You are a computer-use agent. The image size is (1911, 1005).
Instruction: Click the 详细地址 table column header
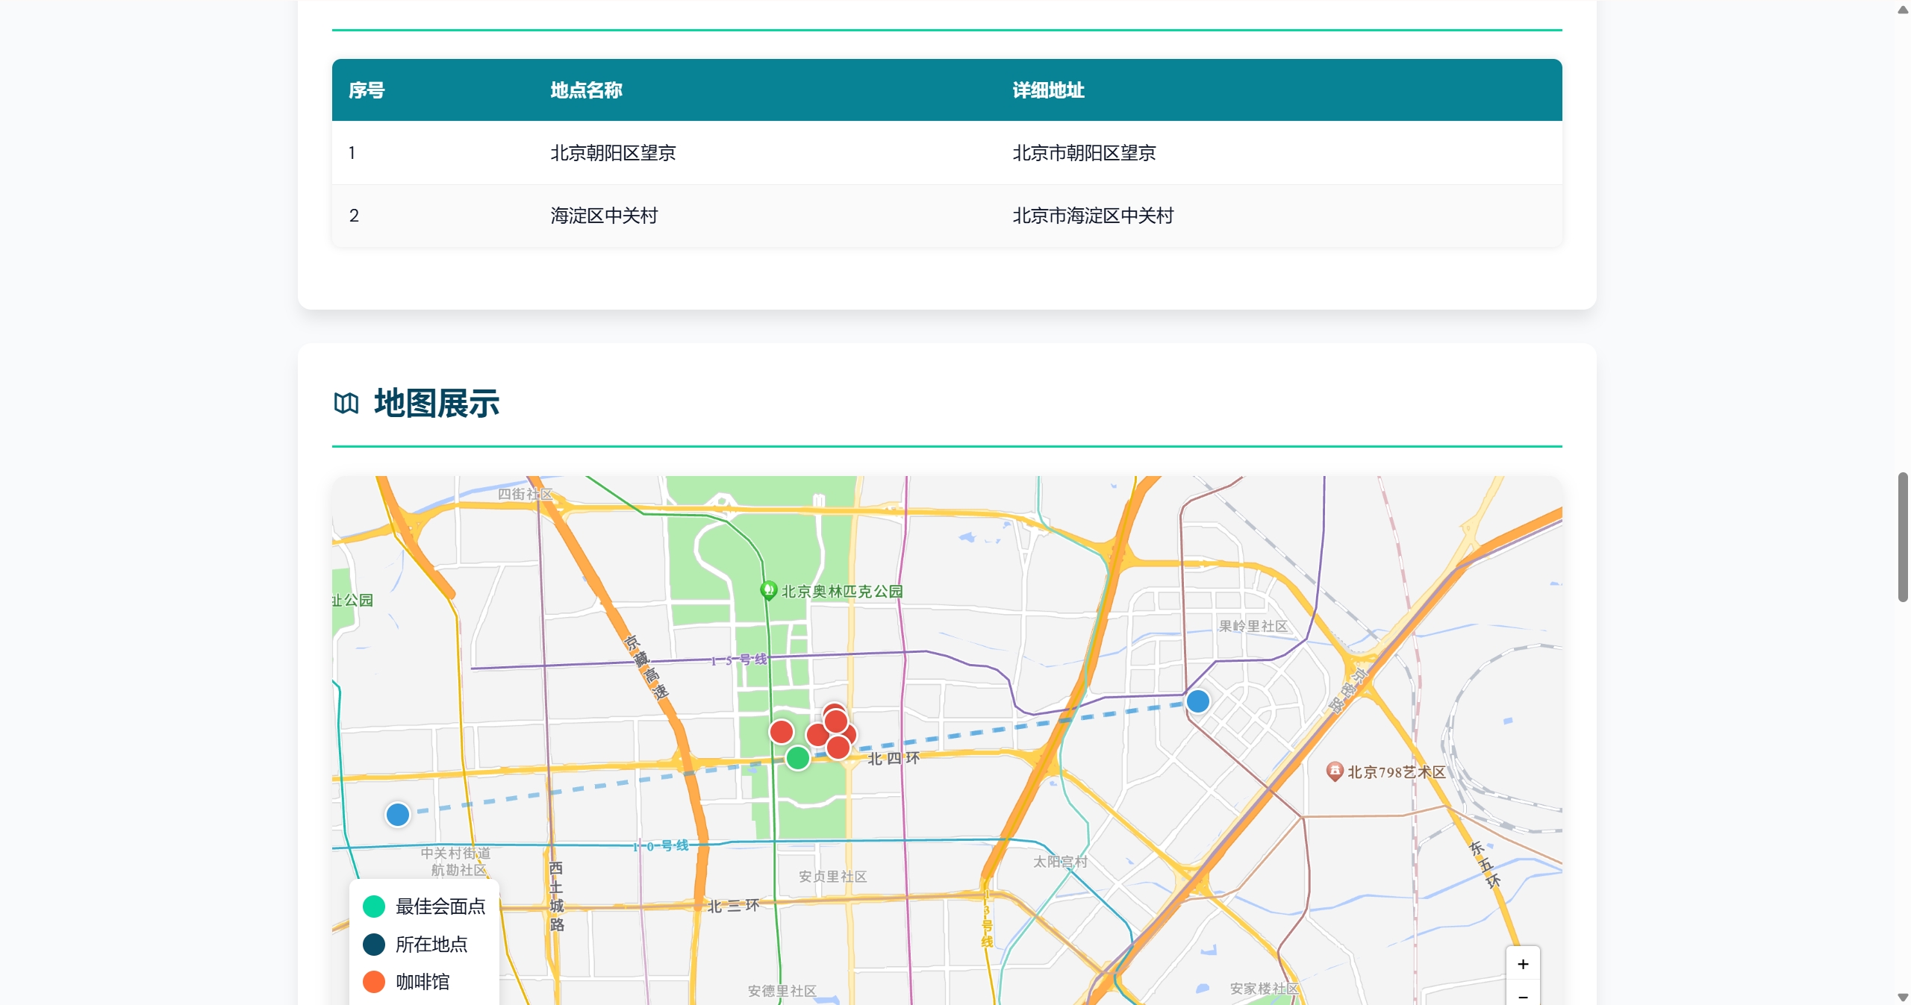(1048, 90)
